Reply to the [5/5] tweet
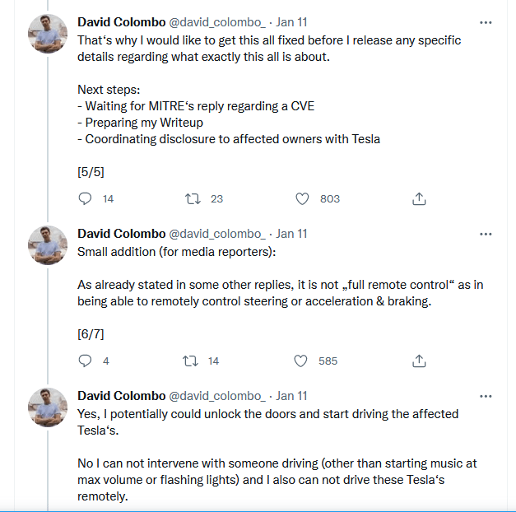The width and height of the screenshot is (516, 512). pos(85,198)
